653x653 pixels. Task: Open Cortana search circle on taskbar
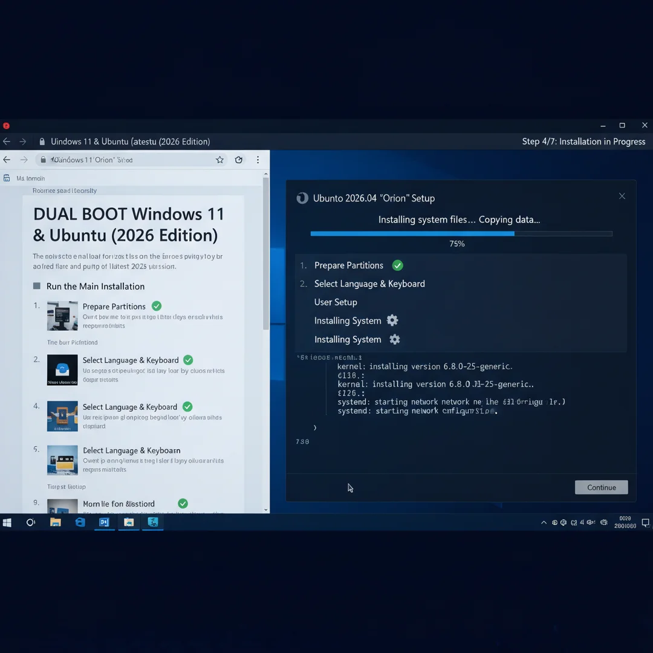(x=31, y=522)
